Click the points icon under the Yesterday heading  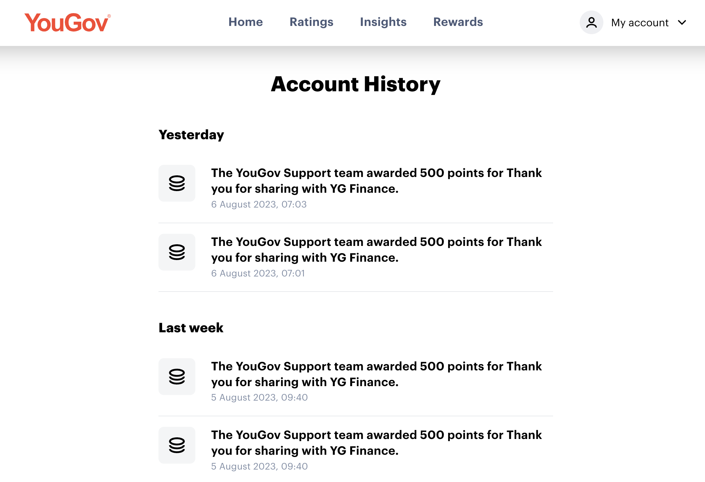[x=177, y=183]
